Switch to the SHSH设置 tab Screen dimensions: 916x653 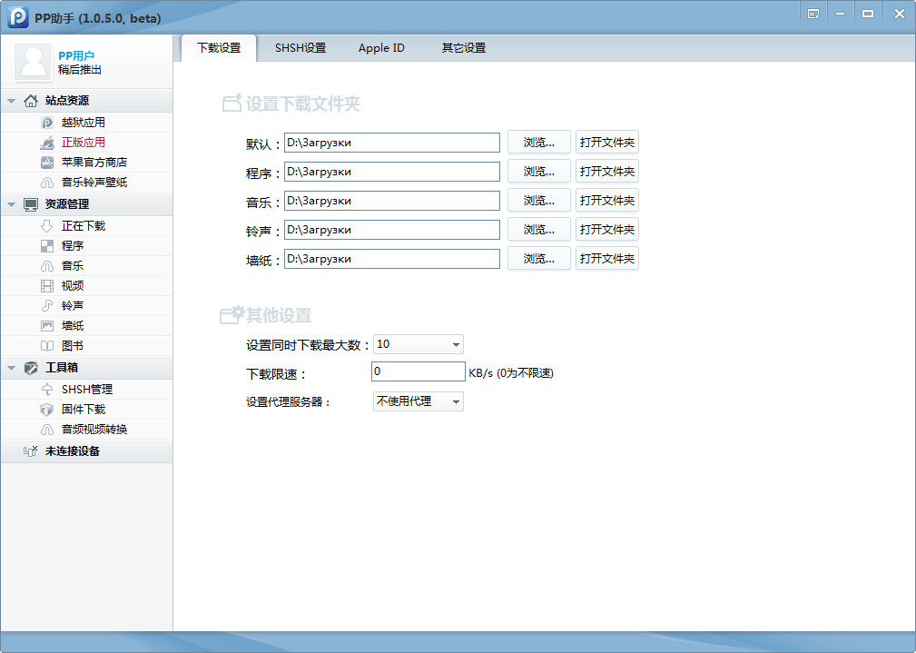300,48
